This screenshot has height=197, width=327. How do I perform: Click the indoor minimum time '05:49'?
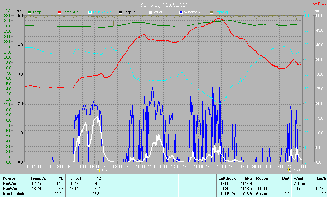(74, 184)
